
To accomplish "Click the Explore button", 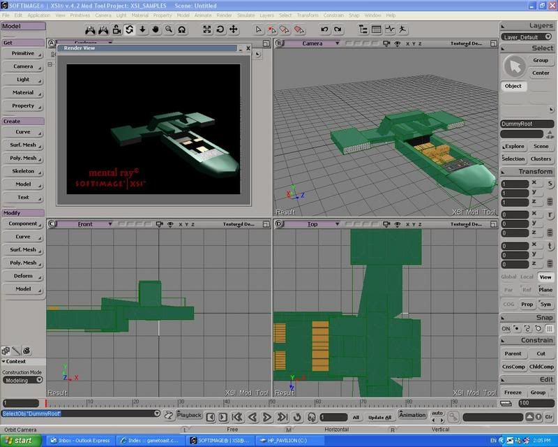I will pyautogui.click(x=513, y=146).
